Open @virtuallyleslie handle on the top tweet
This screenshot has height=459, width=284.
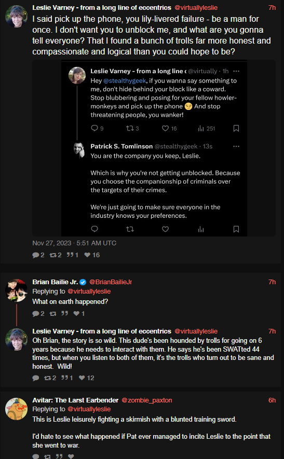coord(196,8)
